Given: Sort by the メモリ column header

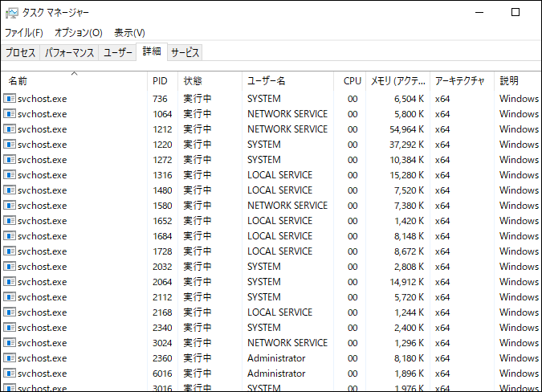Looking at the screenshot, I should pos(397,81).
